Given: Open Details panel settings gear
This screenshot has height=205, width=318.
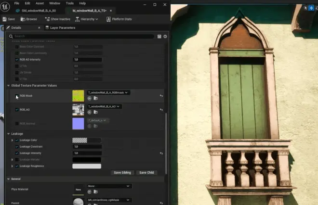Looking at the screenshot, I should click(165, 37).
